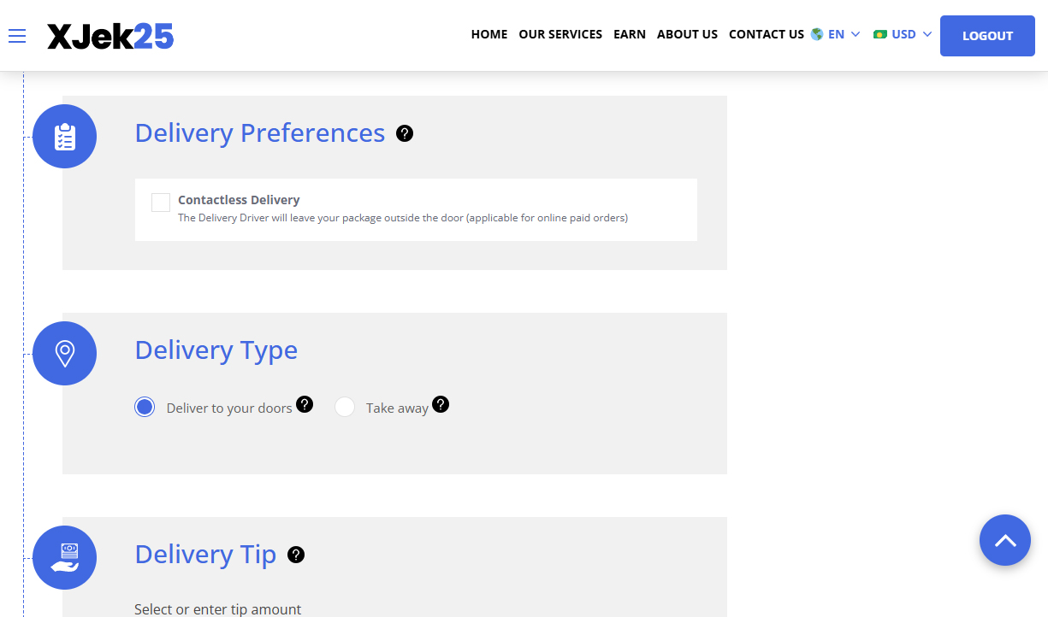1048x617 pixels.
Task: Open the OUR SERVICES menu item
Action: tap(560, 34)
